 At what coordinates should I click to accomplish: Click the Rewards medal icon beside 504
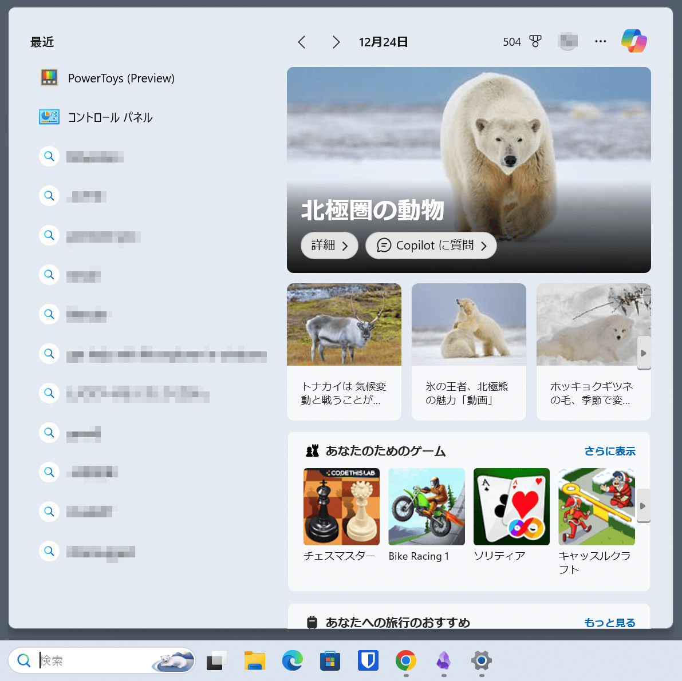(x=535, y=41)
